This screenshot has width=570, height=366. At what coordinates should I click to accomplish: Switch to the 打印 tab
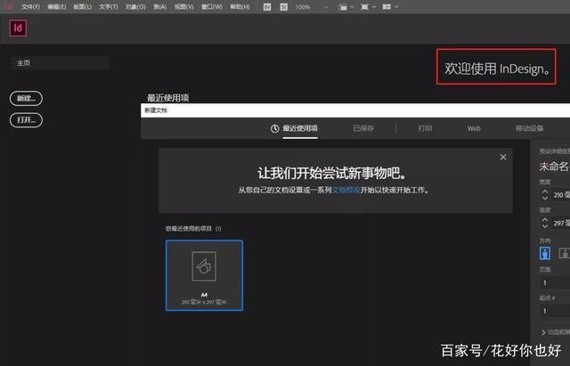425,128
